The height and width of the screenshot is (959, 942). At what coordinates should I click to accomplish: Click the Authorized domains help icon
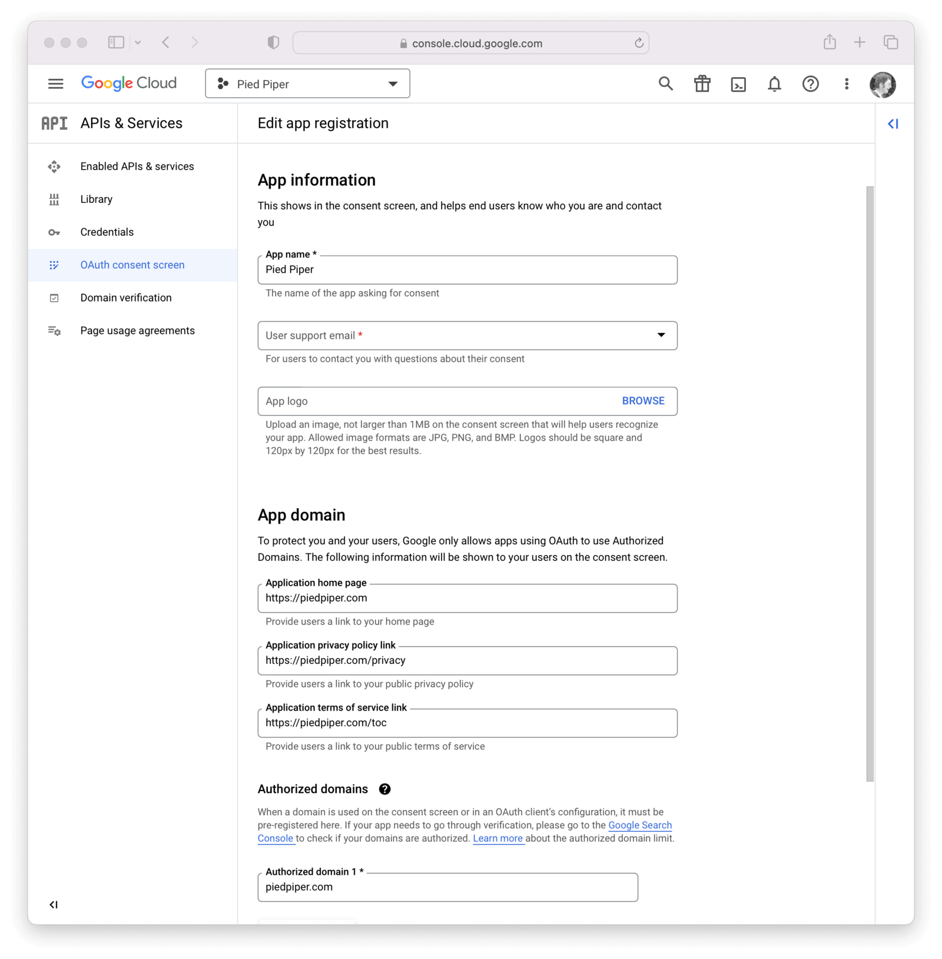pyautogui.click(x=386, y=789)
